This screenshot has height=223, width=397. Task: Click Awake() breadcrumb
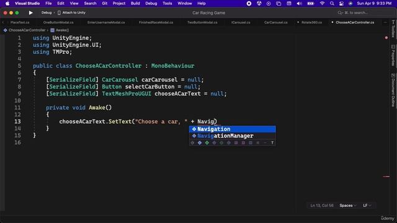[62, 30]
